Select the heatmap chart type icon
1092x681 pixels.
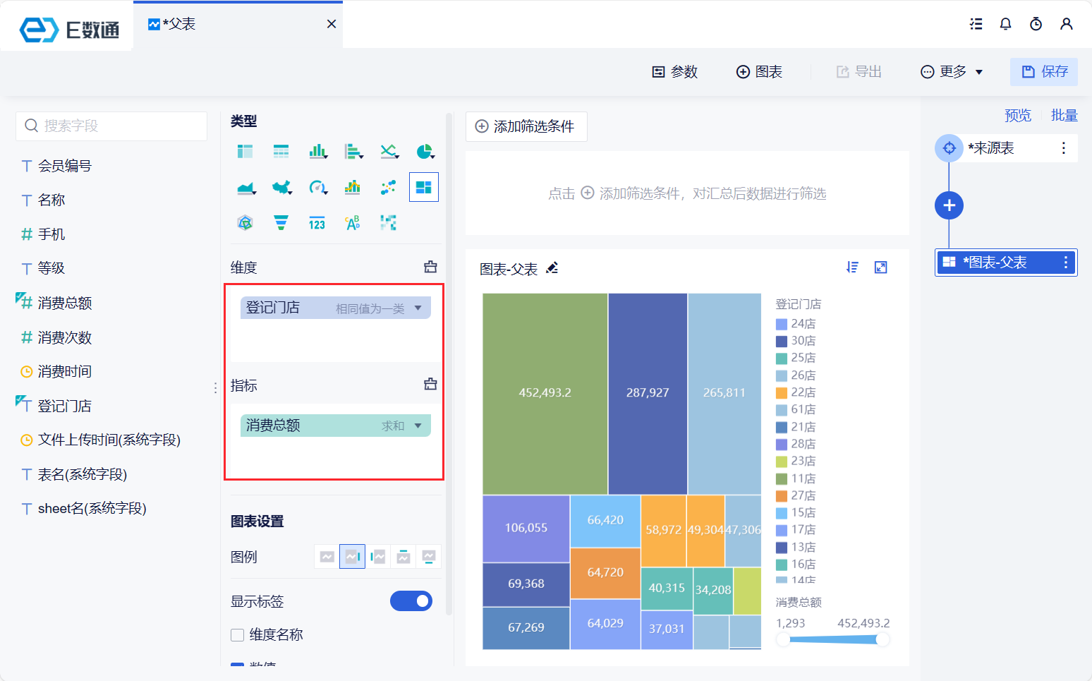pos(388,223)
